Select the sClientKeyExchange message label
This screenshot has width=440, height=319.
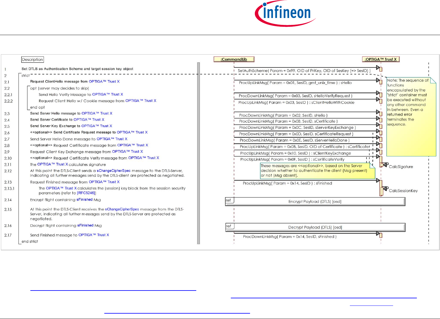coord(295,153)
